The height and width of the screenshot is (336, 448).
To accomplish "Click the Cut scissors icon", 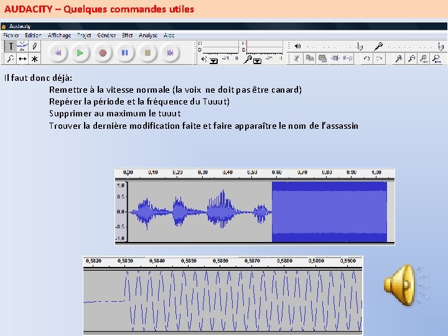I will (297, 58).
